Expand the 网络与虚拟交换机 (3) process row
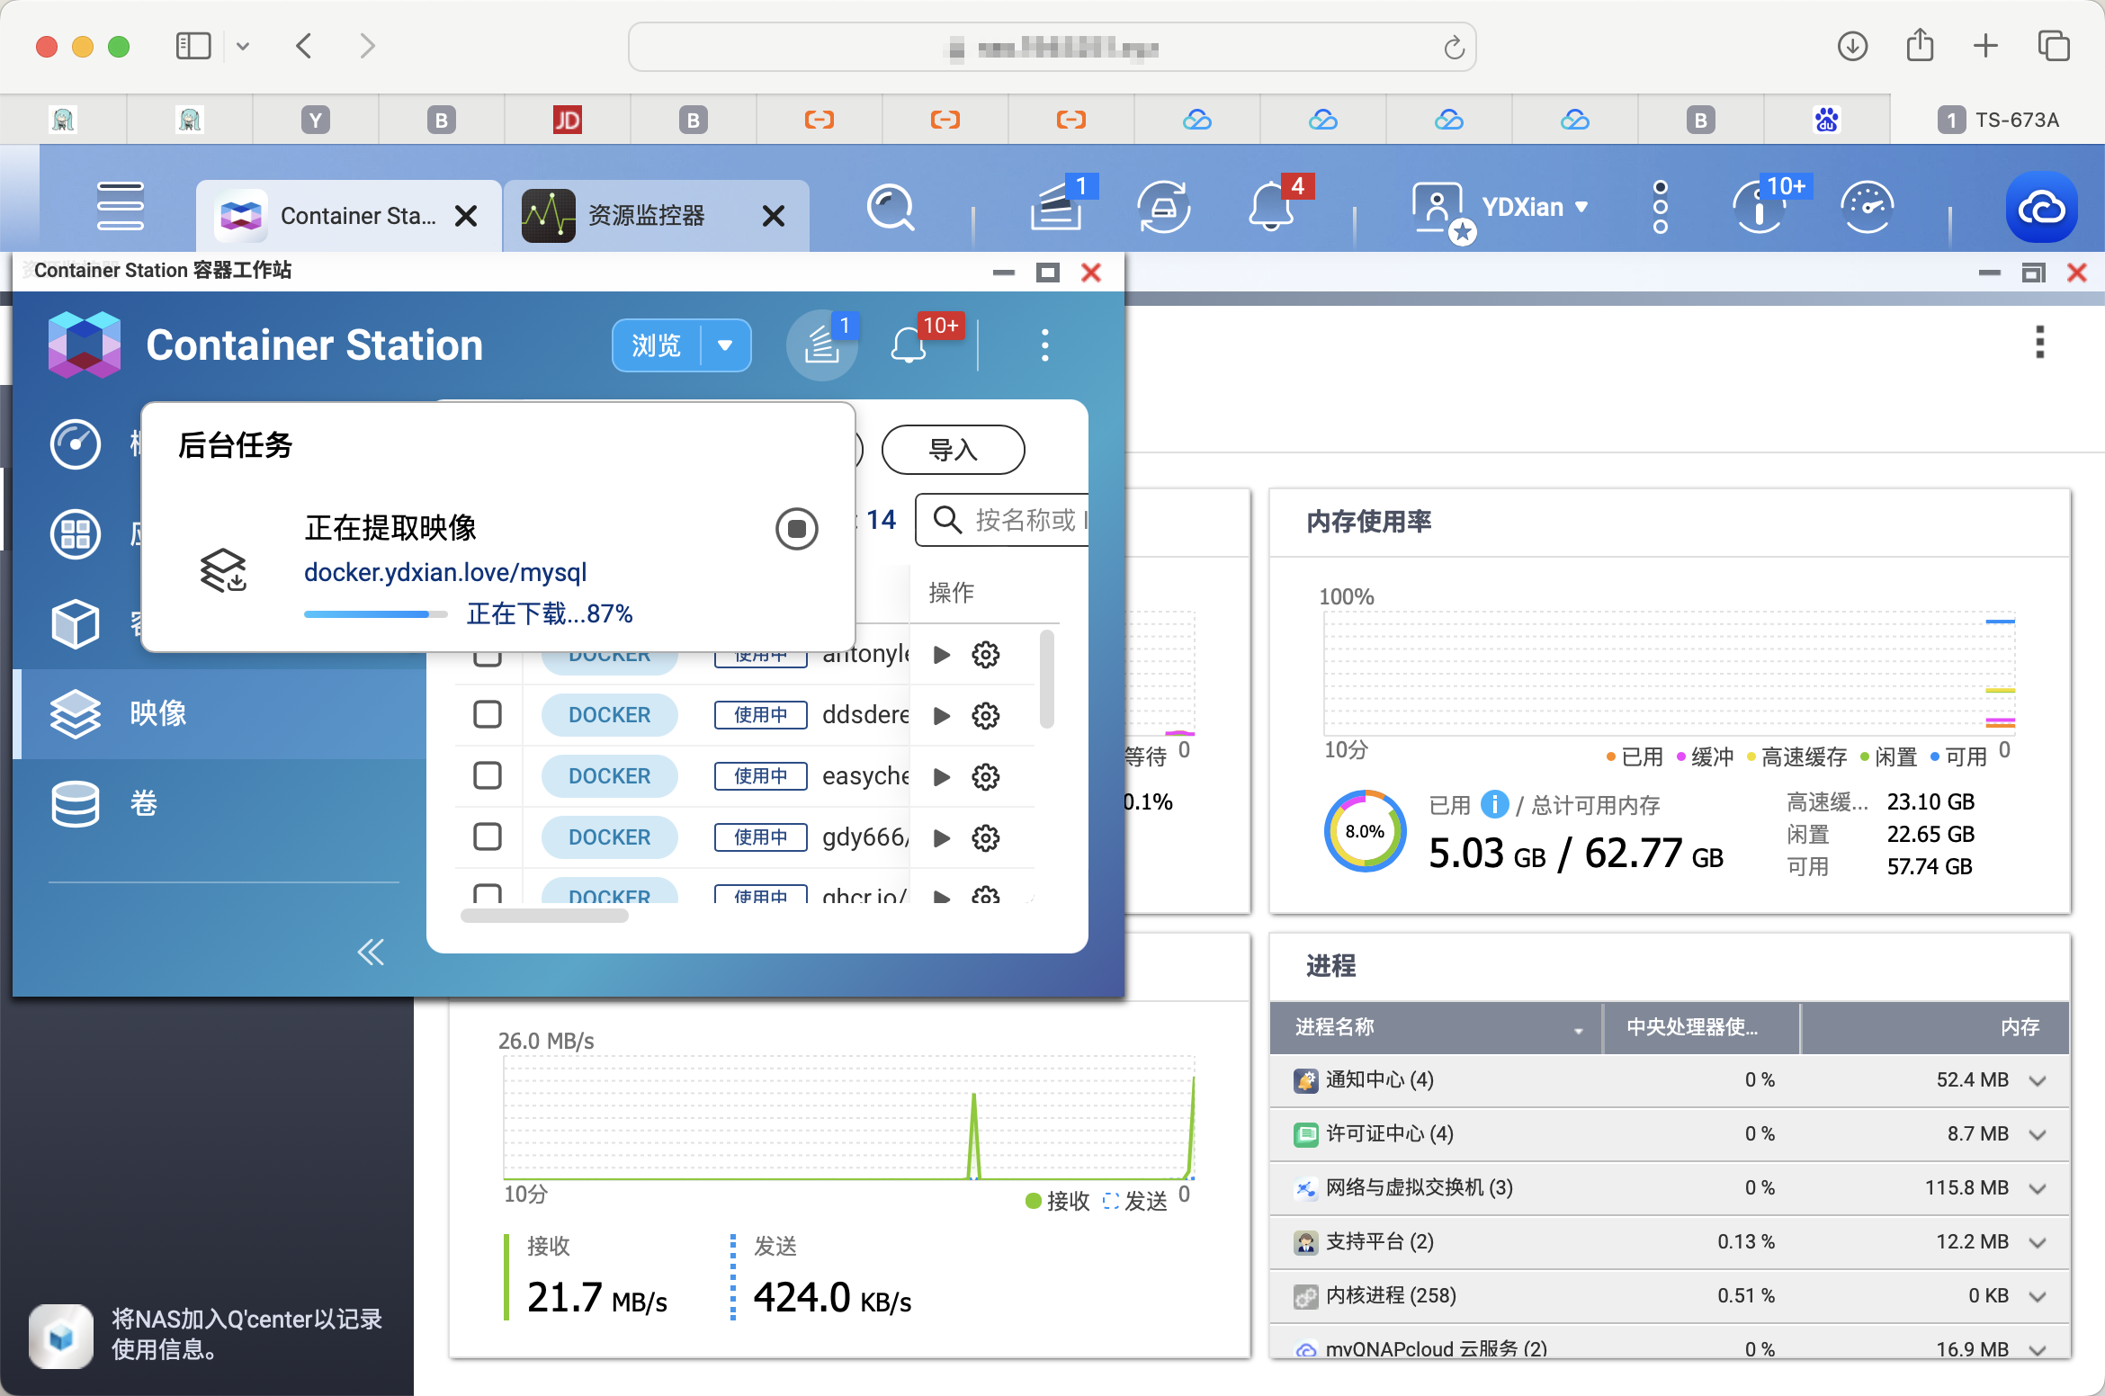Image resolution: width=2105 pixels, height=1396 pixels. click(2038, 1189)
